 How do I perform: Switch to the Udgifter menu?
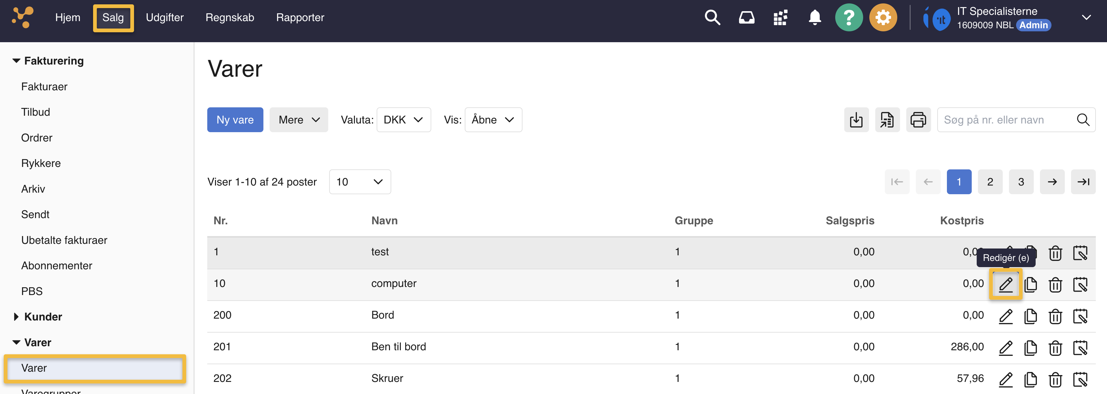164,18
